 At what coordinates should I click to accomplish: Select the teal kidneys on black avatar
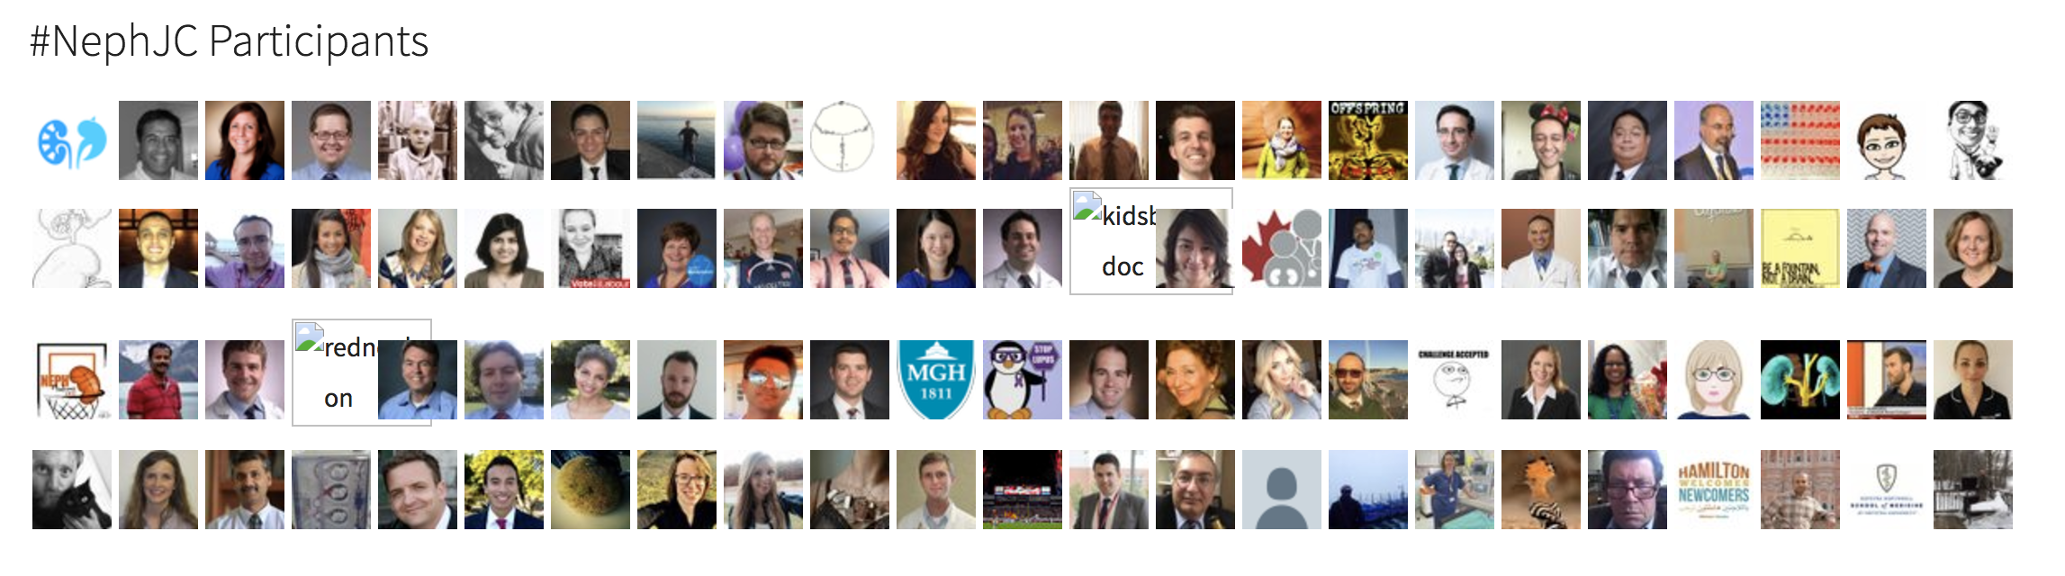(x=1800, y=380)
